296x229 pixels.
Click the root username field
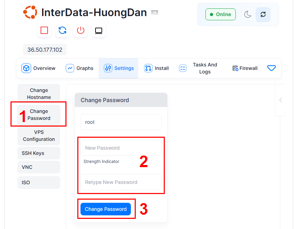tap(121, 122)
